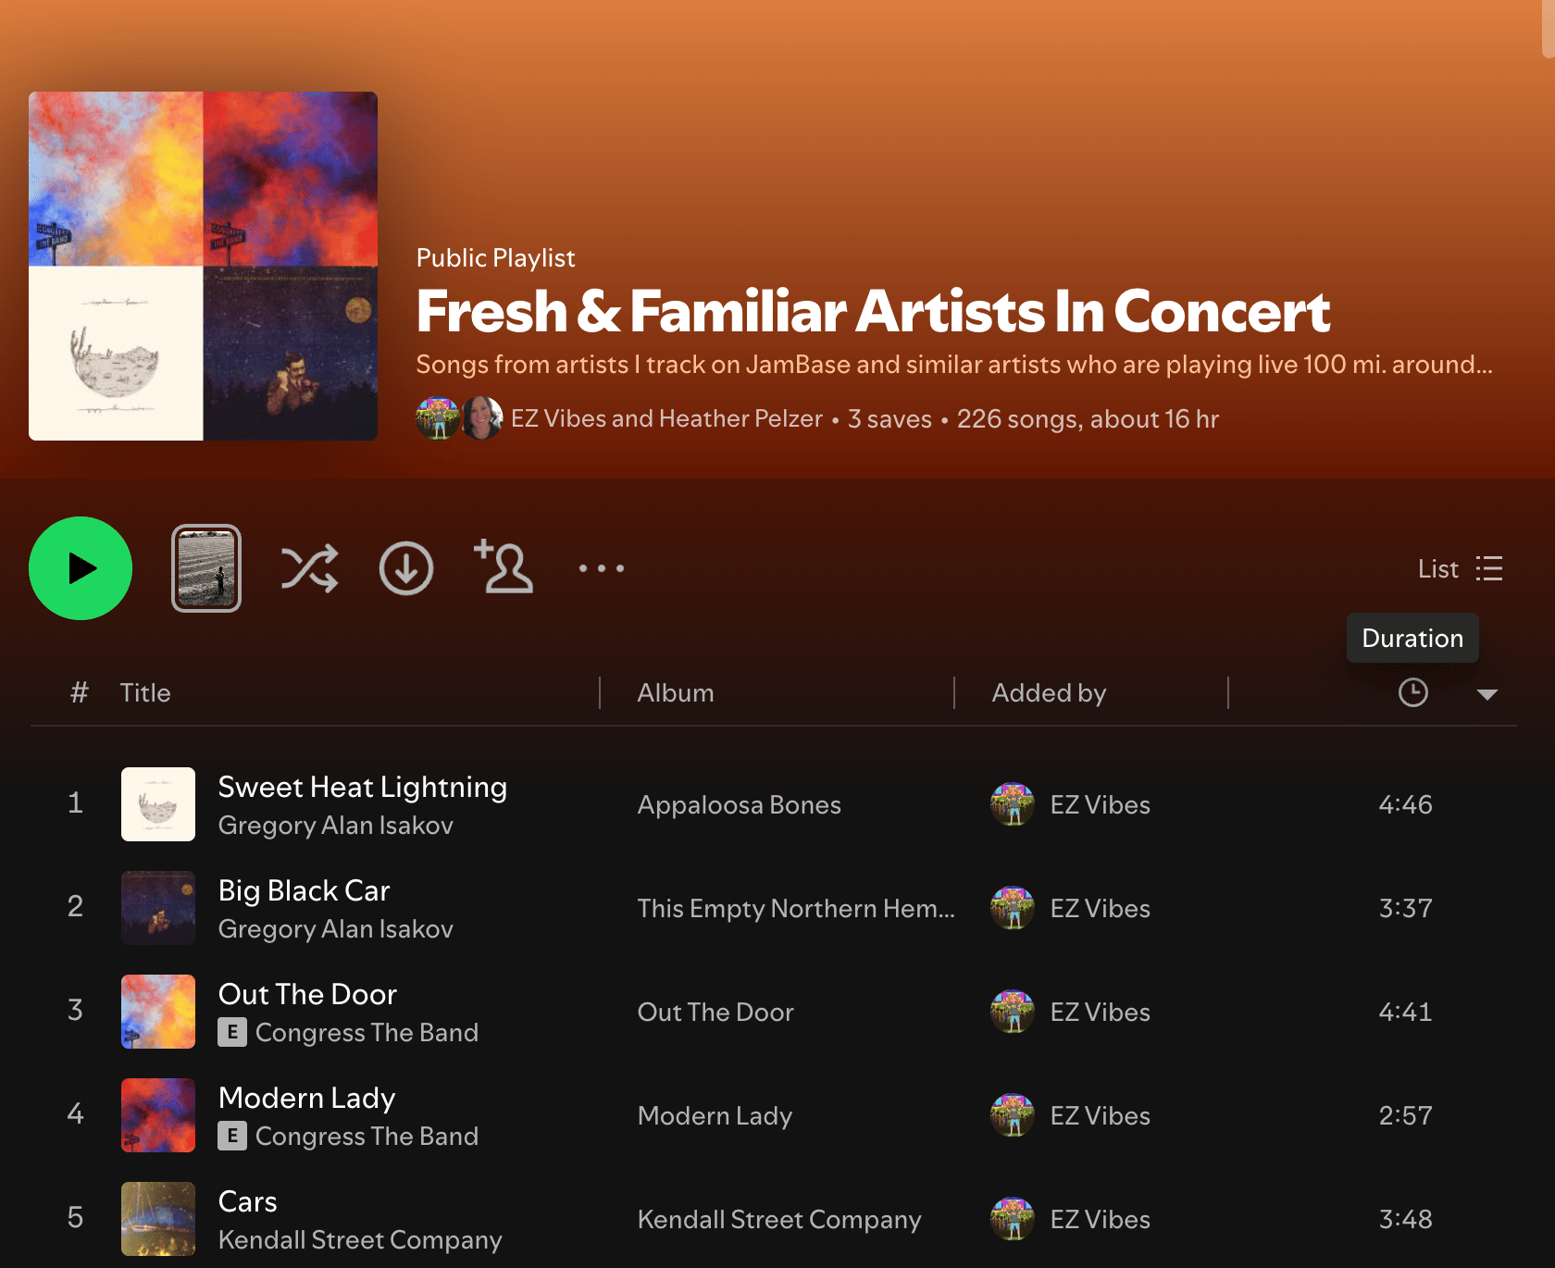The height and width of the screenshot is (1268, 1555).
Task: Open the Appaloosa Bones album
Action: [x=740, y=805]
